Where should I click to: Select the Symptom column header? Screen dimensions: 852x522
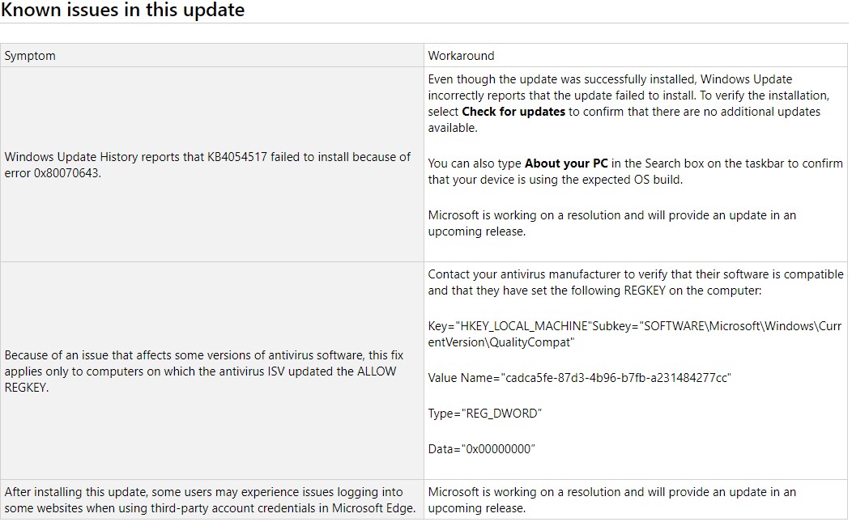pyautogui.click(x=30, y=56)
